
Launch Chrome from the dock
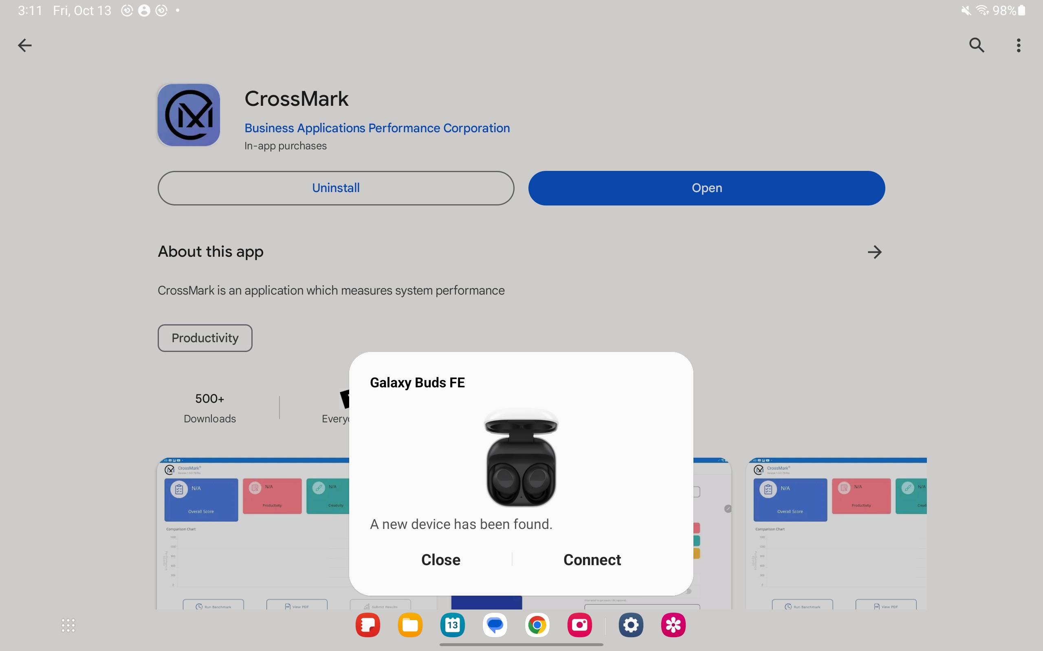[x=537, y=625]
